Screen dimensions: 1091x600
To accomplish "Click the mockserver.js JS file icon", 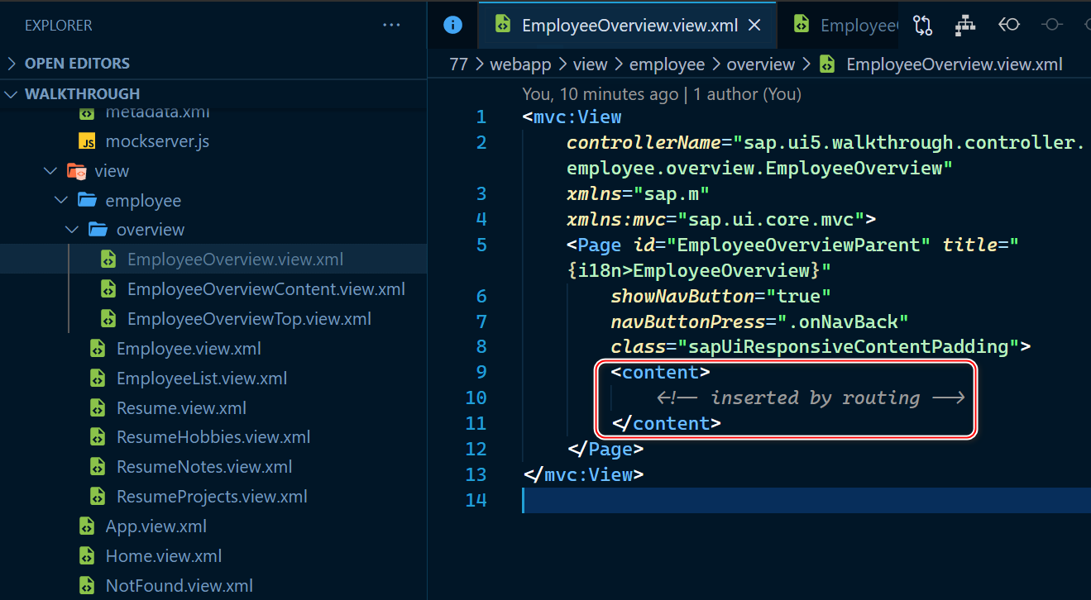I will coord(87,141).
